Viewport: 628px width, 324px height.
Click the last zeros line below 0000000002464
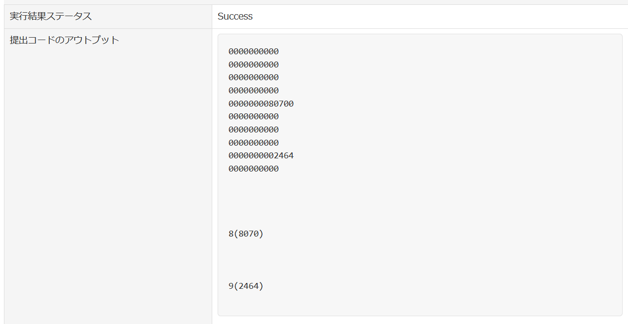[253, 169]
